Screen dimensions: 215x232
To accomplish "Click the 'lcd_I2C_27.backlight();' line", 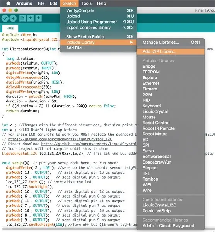I will 30,187.
